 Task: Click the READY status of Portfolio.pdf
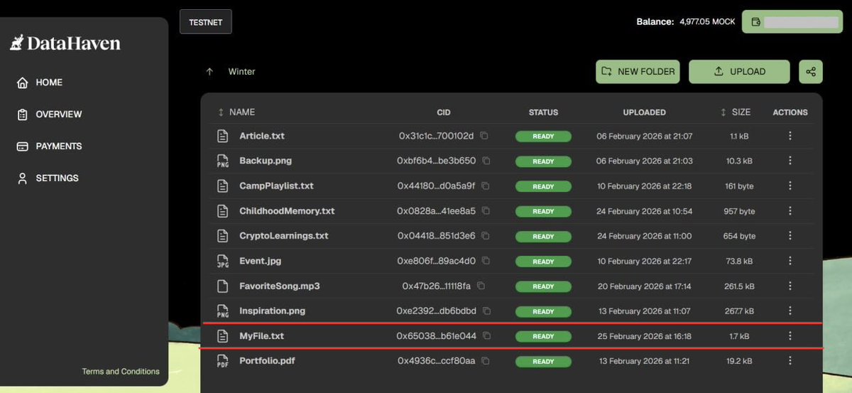point(543,362)
